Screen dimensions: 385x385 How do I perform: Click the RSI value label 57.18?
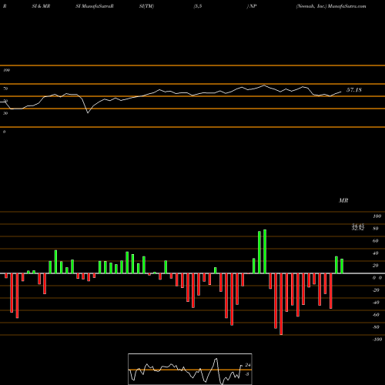point(354,90)
